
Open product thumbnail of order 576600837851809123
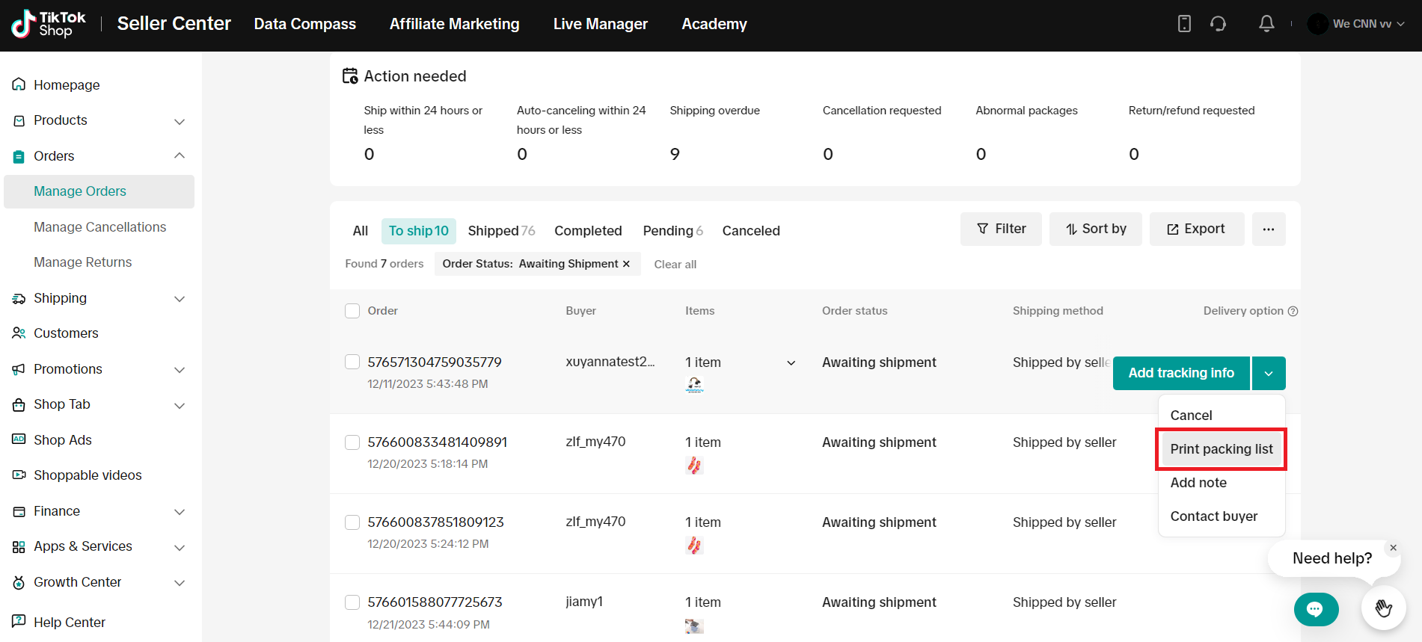coord(694,546)
